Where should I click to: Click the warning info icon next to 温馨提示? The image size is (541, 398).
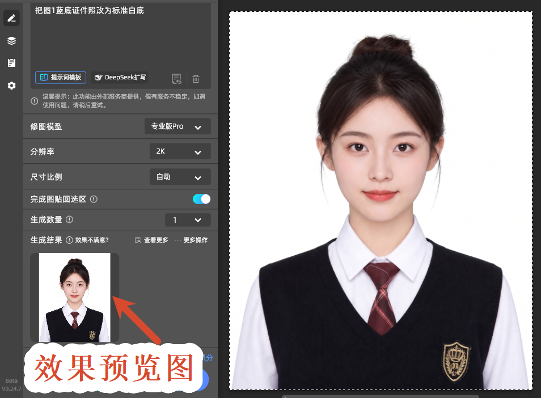point(34,101)
